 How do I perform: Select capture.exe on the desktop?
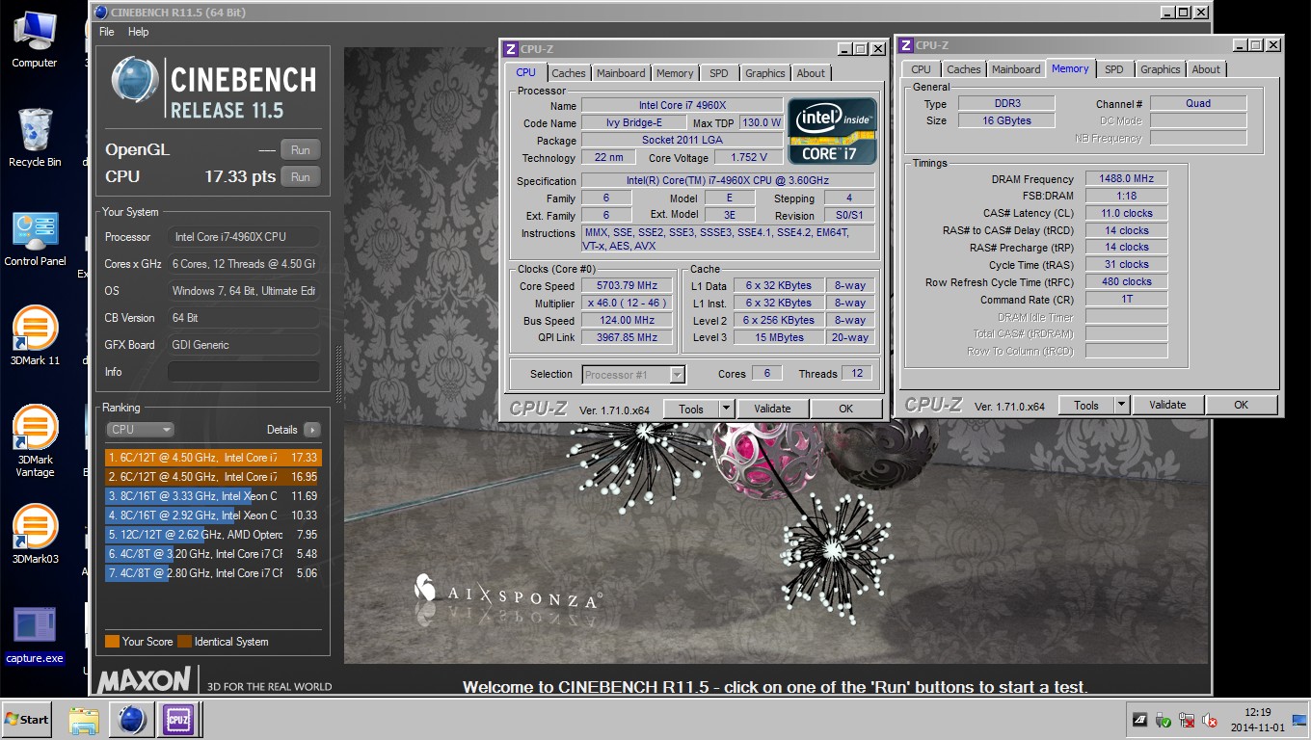tap(35, 636)
